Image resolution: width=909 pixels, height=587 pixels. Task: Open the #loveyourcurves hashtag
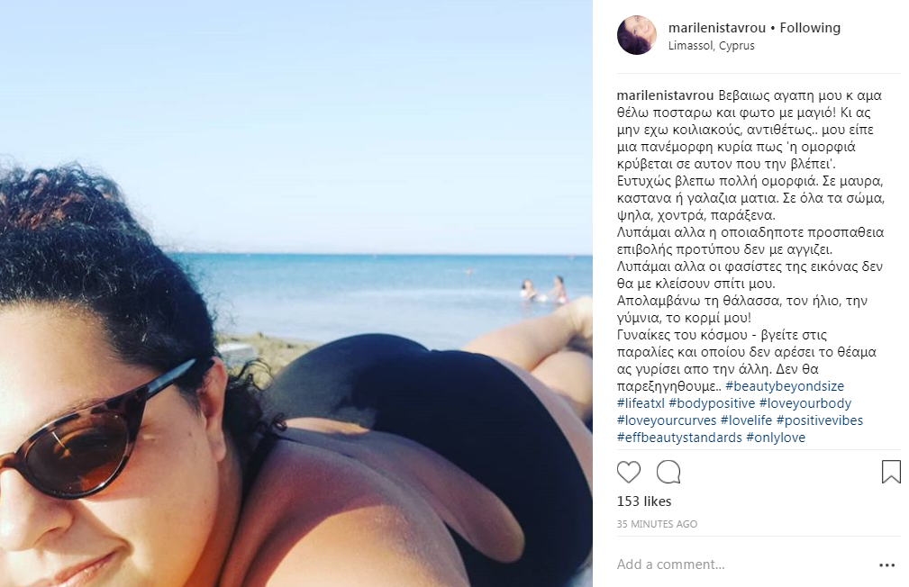[x=667, y=420]
